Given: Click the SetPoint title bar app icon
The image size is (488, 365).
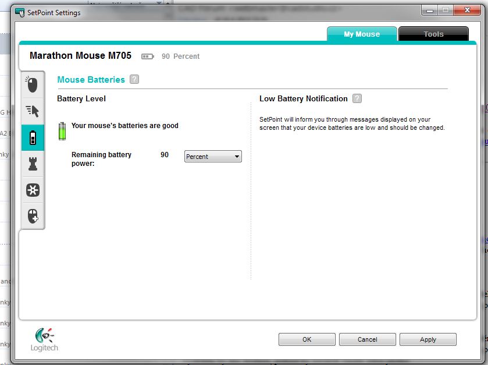Looking at the screenshot, I should [20, 12].
